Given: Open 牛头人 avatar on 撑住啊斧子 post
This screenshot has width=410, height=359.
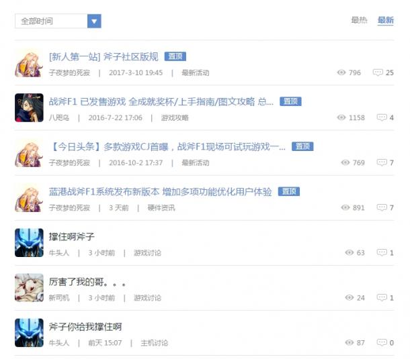Looking at the screenshot, I should pyautogui.click(x=29, y=242).
